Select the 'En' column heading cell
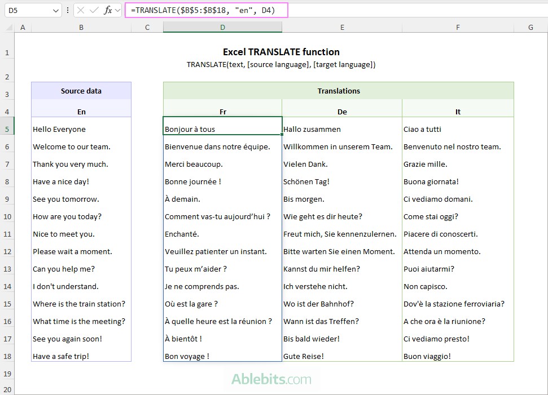The width and height of the screenshot is (548, 395). pos(81,109)
